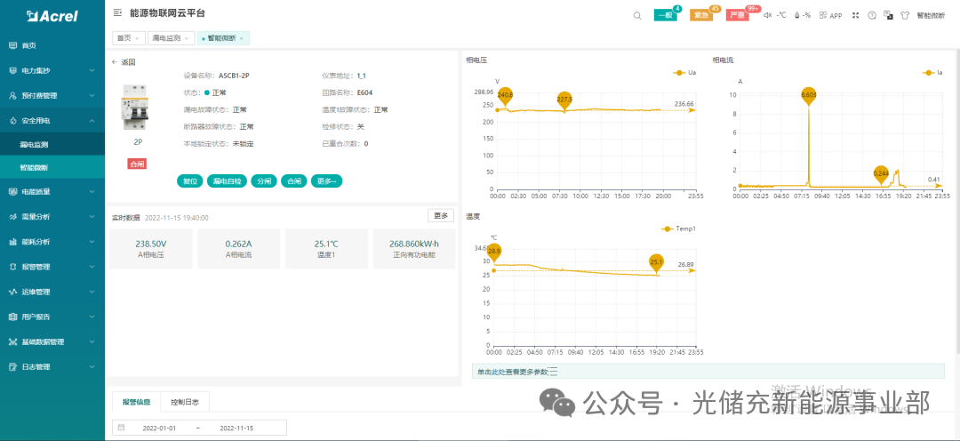Expand the 基础数据管理 menu chevron
Image resolution: width=960 pixels, height=441 pixels.
click(x=92, y=342)
